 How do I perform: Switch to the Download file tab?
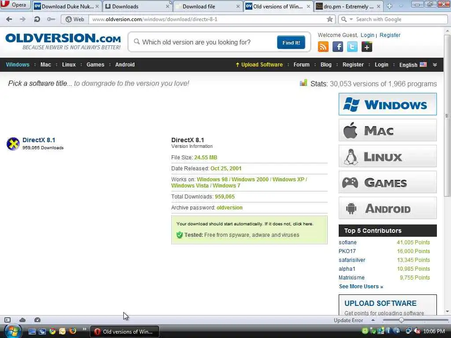[208, 6]
